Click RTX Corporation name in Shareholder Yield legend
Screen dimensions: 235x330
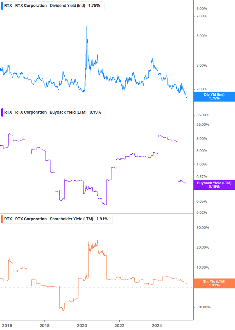click(31, 219)
